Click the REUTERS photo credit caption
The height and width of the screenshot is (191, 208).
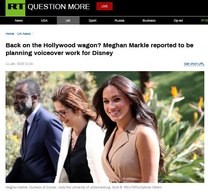(x=143, y=187)
